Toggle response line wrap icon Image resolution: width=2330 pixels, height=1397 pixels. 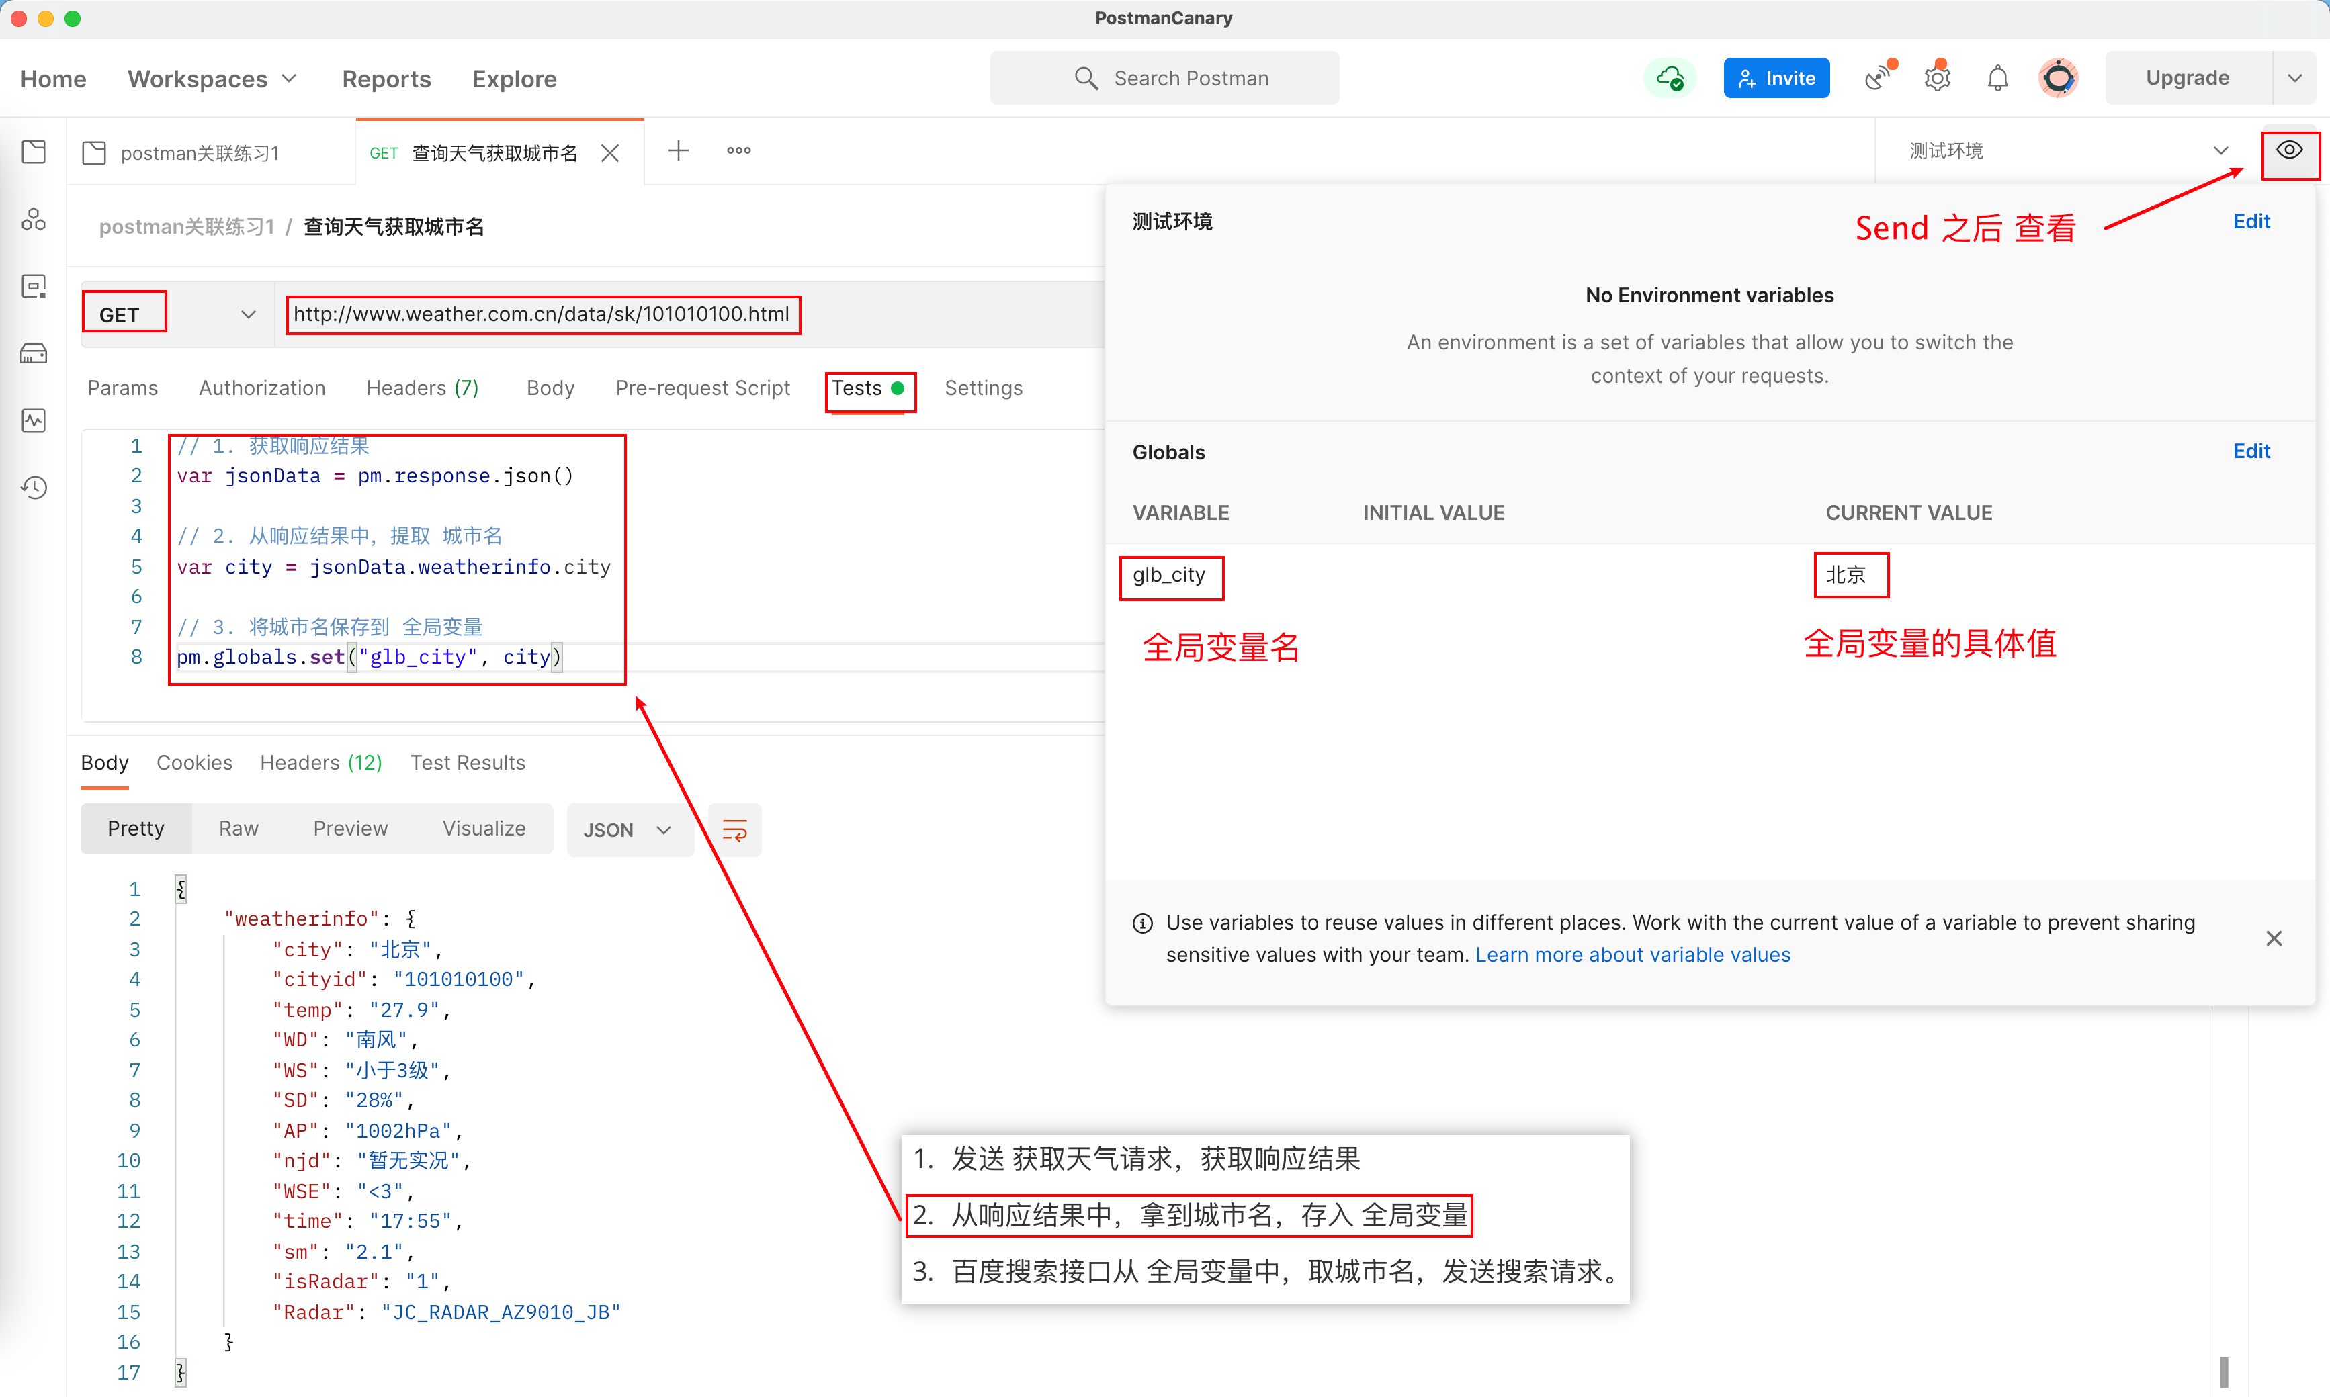coord(734,830)
